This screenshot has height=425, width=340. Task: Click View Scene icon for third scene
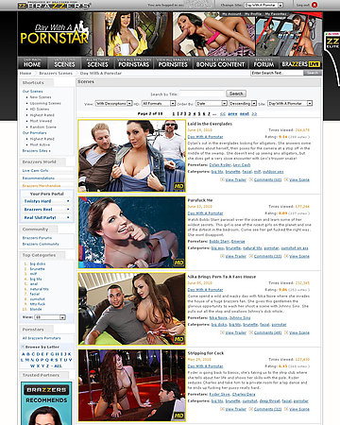coord(286,332)
